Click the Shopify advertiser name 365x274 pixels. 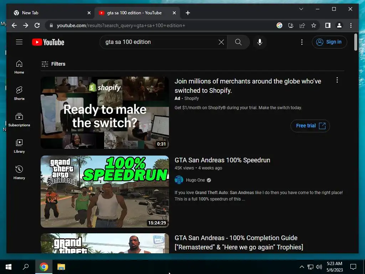pyautogui.click(x=191, y=98)
